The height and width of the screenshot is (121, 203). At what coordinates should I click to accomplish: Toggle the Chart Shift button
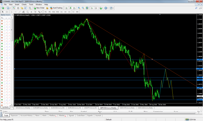pos(96,8)
